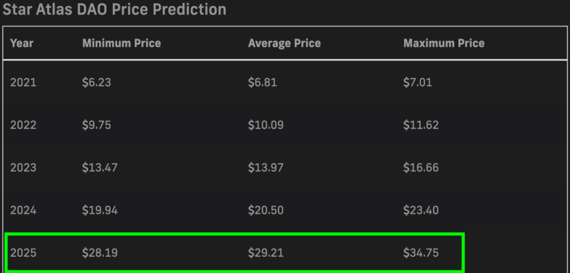Click the $7.01 maximum price value
Screen dimensions: 570x273
click(x=417, y=82)
